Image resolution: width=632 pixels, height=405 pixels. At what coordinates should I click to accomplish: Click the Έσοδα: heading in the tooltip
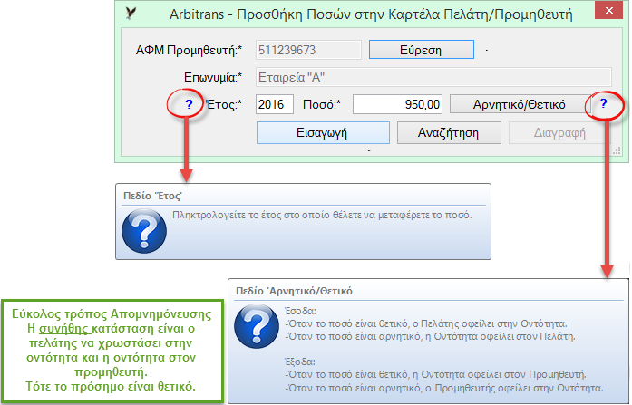[x=300, y=311]
